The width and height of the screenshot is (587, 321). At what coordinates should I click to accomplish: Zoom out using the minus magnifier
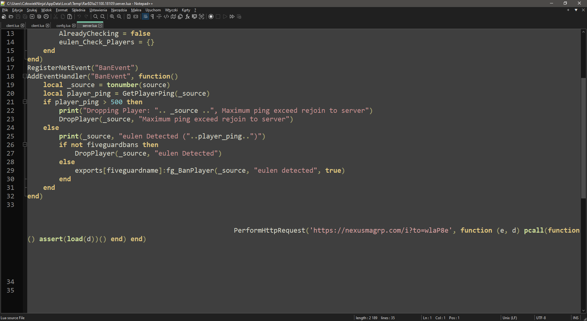tap(119, 17)
